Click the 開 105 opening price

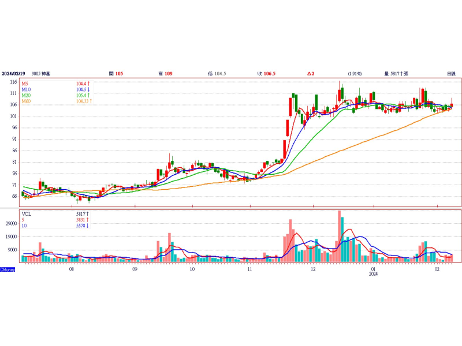tap(116, 74)
